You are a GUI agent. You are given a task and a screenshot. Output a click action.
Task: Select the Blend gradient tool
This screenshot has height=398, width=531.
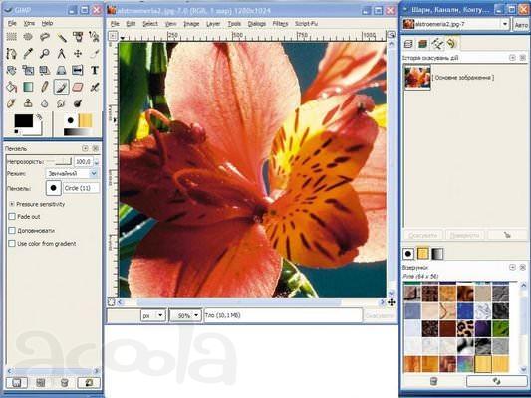pos(28,87)
